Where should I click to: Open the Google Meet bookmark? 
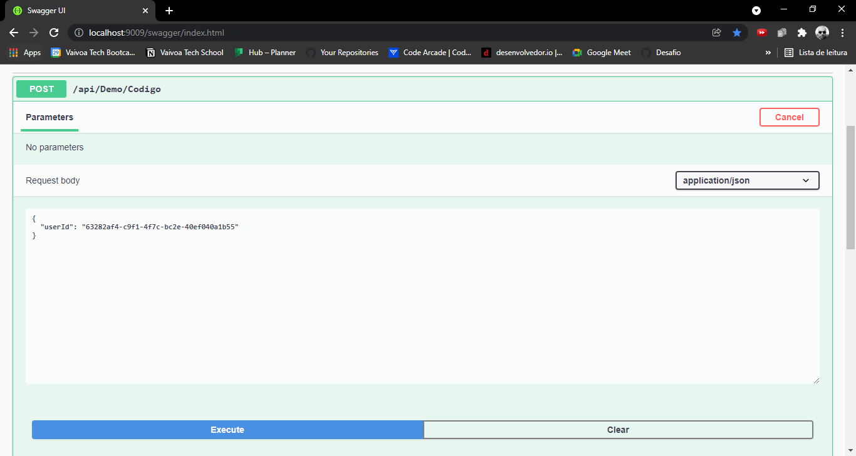(601, 53)
